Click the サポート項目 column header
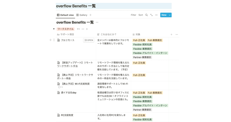Viewport: 231px width, 122px height. (x=66, y=34)
